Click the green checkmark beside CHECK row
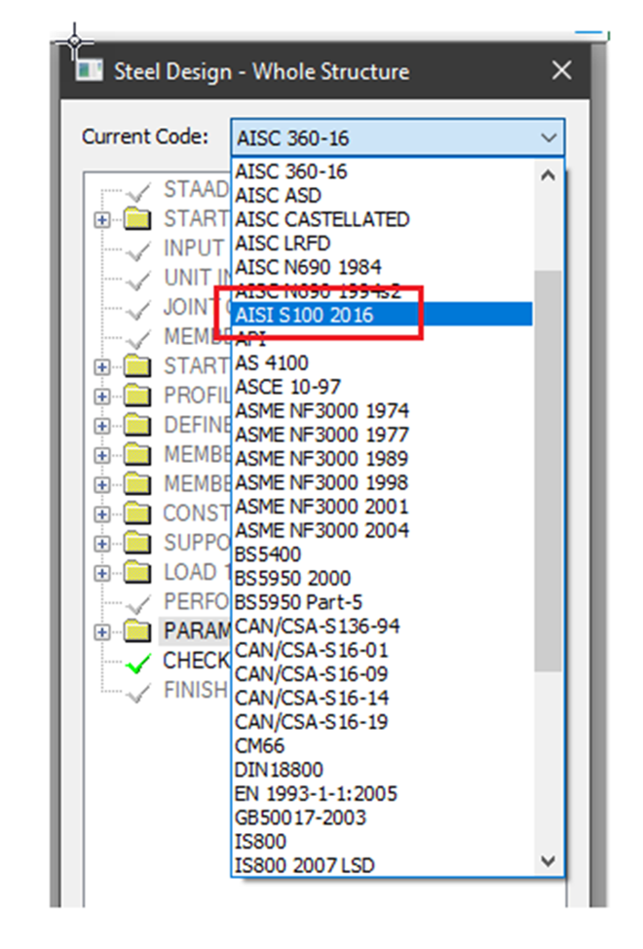Screen dimensions: 643x949 138,664
